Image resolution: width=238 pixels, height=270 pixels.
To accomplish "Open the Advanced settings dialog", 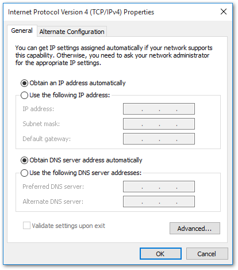I will click(x=195, y=229).
